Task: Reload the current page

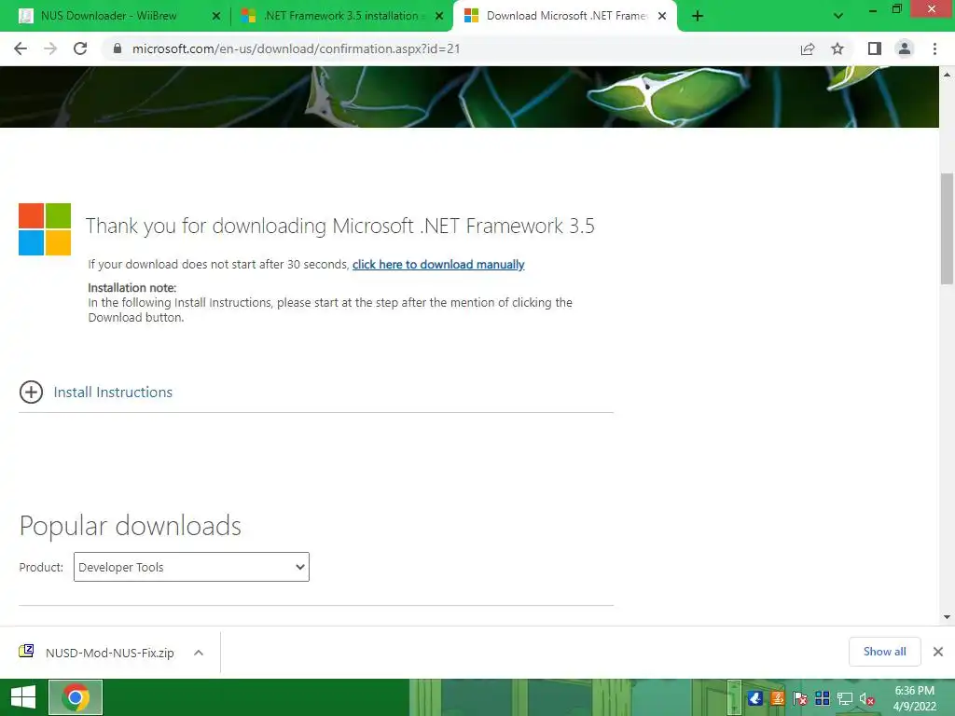Action: click(x=80, y=48)
